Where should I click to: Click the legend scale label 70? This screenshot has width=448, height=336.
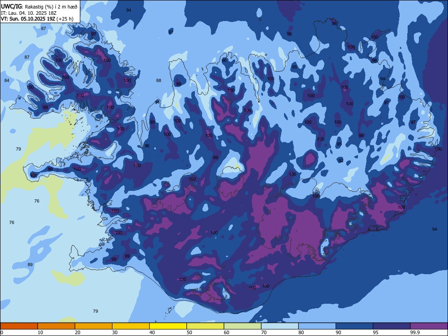pyautogui.click(x=264, y=332)
